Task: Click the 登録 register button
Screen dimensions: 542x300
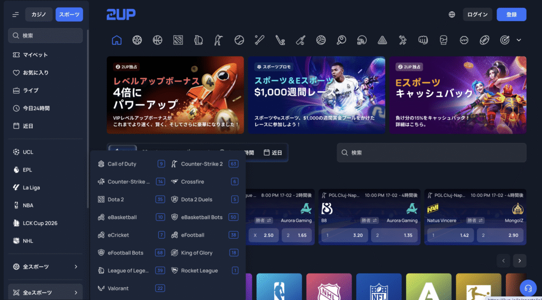Action: click(512, 14)
